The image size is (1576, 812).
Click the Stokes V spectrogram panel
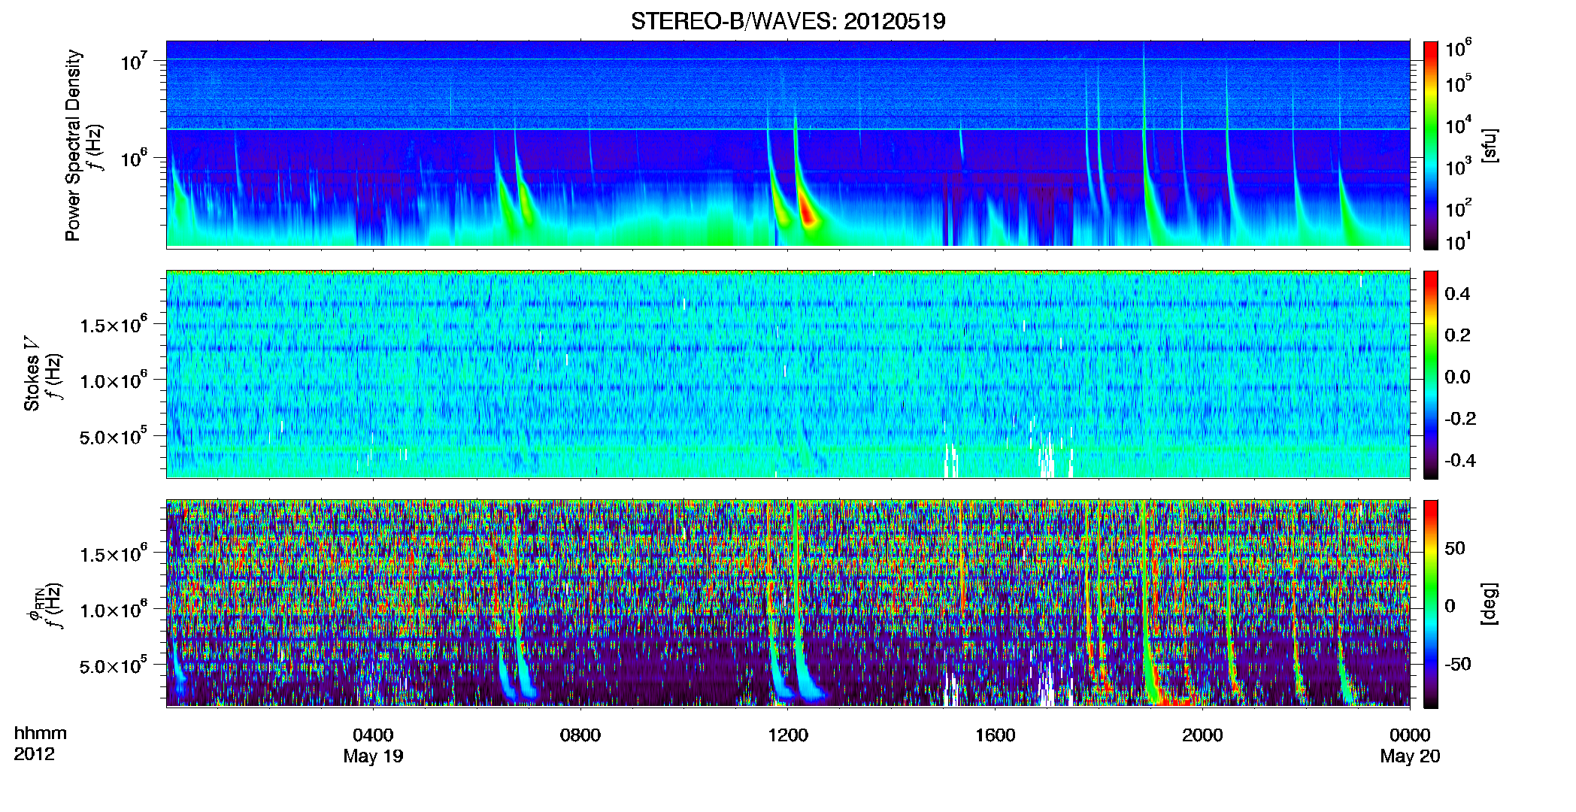pyautogui.click(x=788, y=374)
